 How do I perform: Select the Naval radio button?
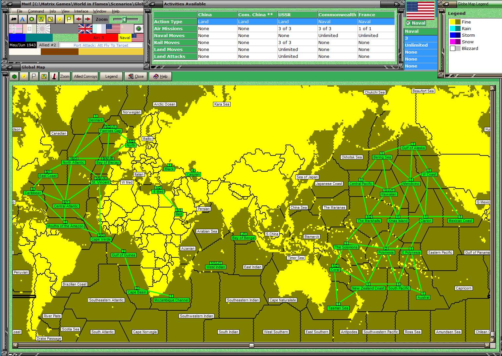pos(408,23)
